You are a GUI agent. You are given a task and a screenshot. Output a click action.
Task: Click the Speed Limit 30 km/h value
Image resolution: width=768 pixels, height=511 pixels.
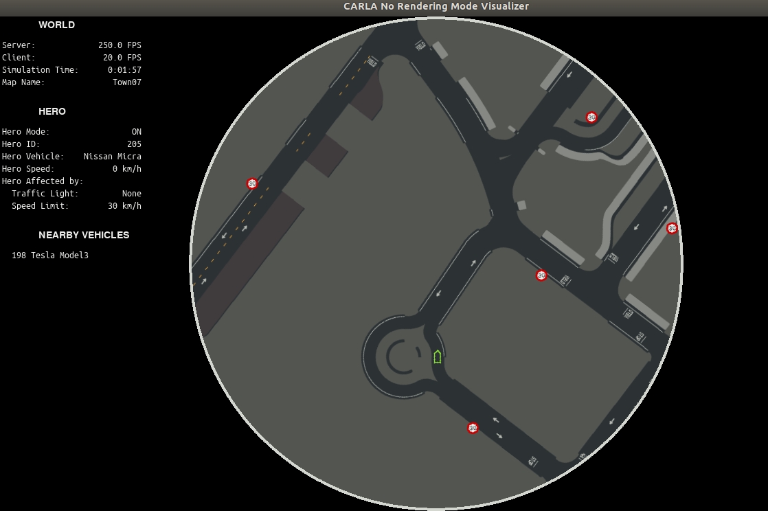coord(124,206)
